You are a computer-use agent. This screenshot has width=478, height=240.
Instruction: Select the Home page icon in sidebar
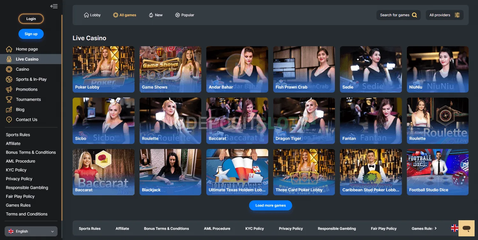(x=9, y=49)
